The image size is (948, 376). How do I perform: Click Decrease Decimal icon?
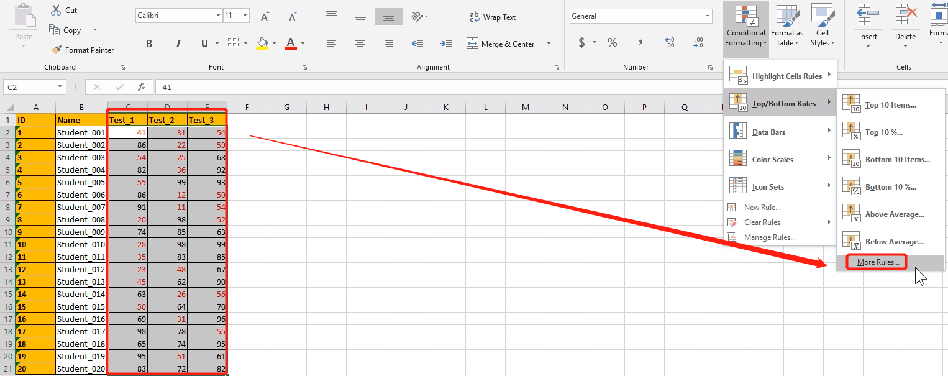tap(698, 42)
